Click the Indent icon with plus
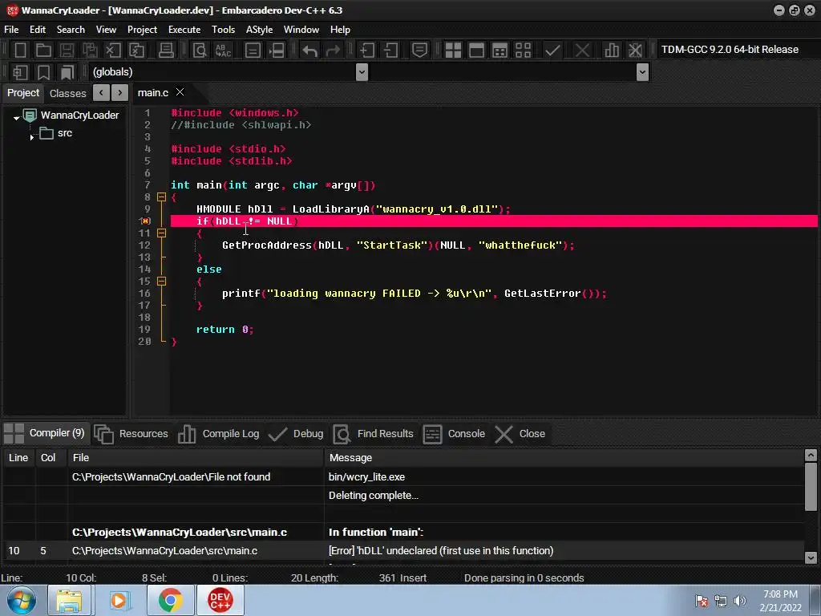 pyautogui.click(x=366, y=51)
